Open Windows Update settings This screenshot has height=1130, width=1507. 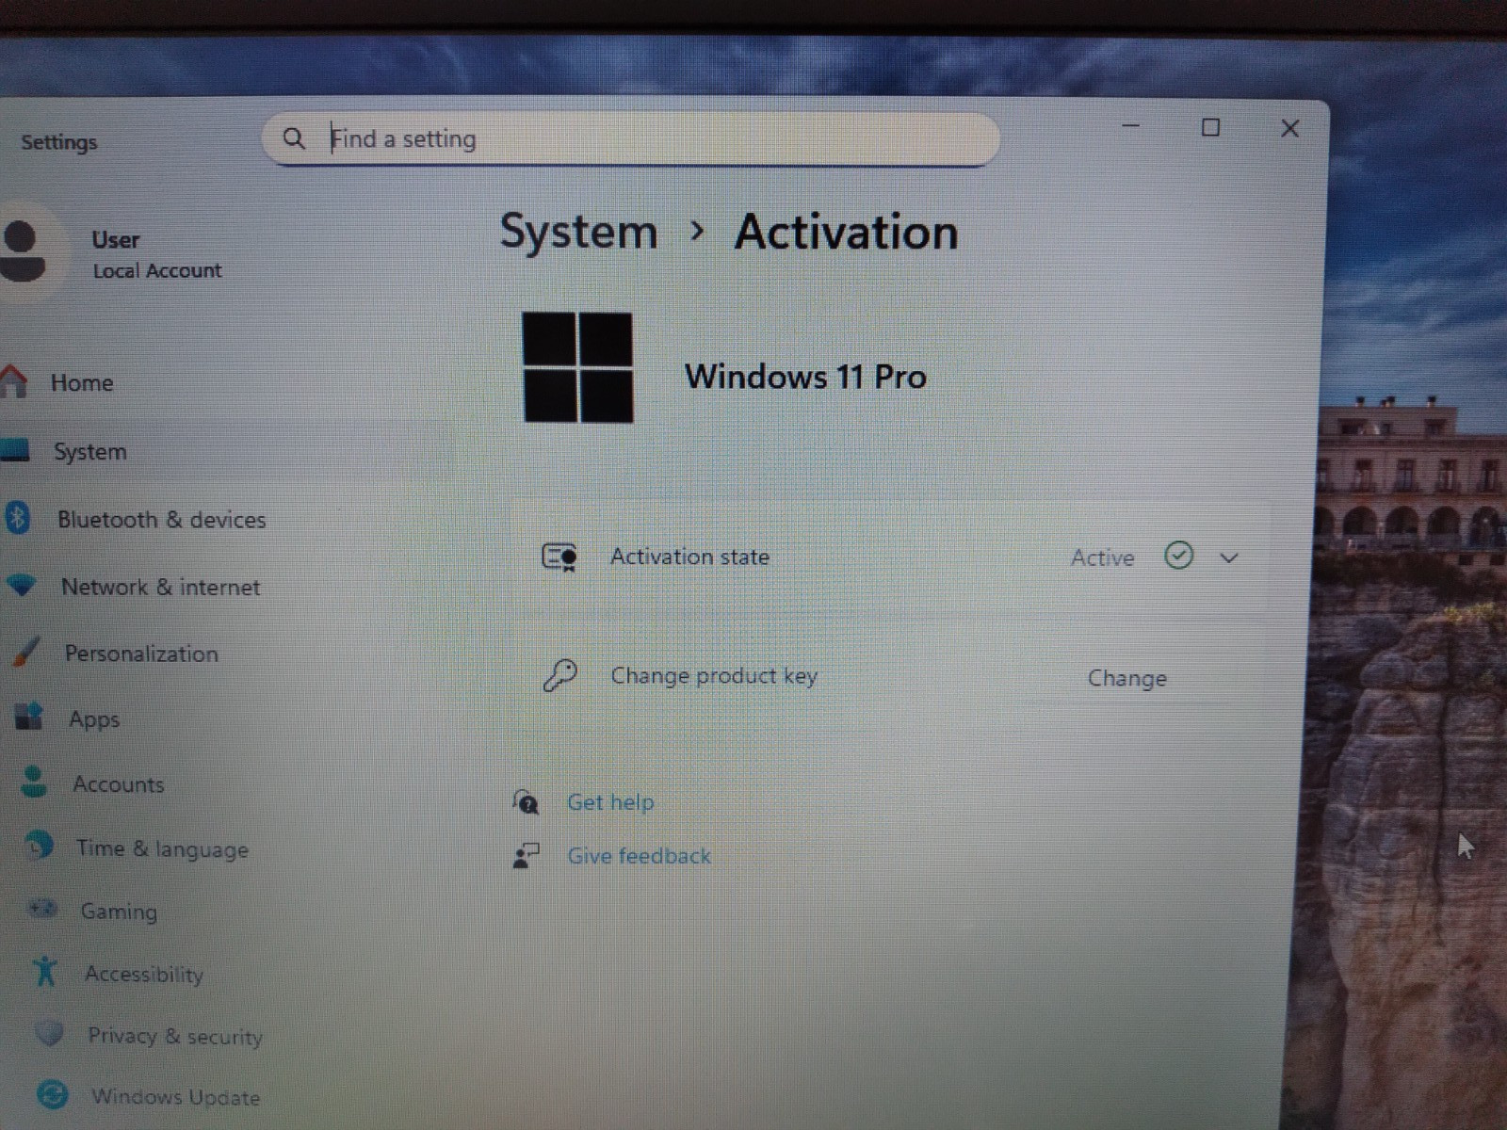[x=175, y=1097]
